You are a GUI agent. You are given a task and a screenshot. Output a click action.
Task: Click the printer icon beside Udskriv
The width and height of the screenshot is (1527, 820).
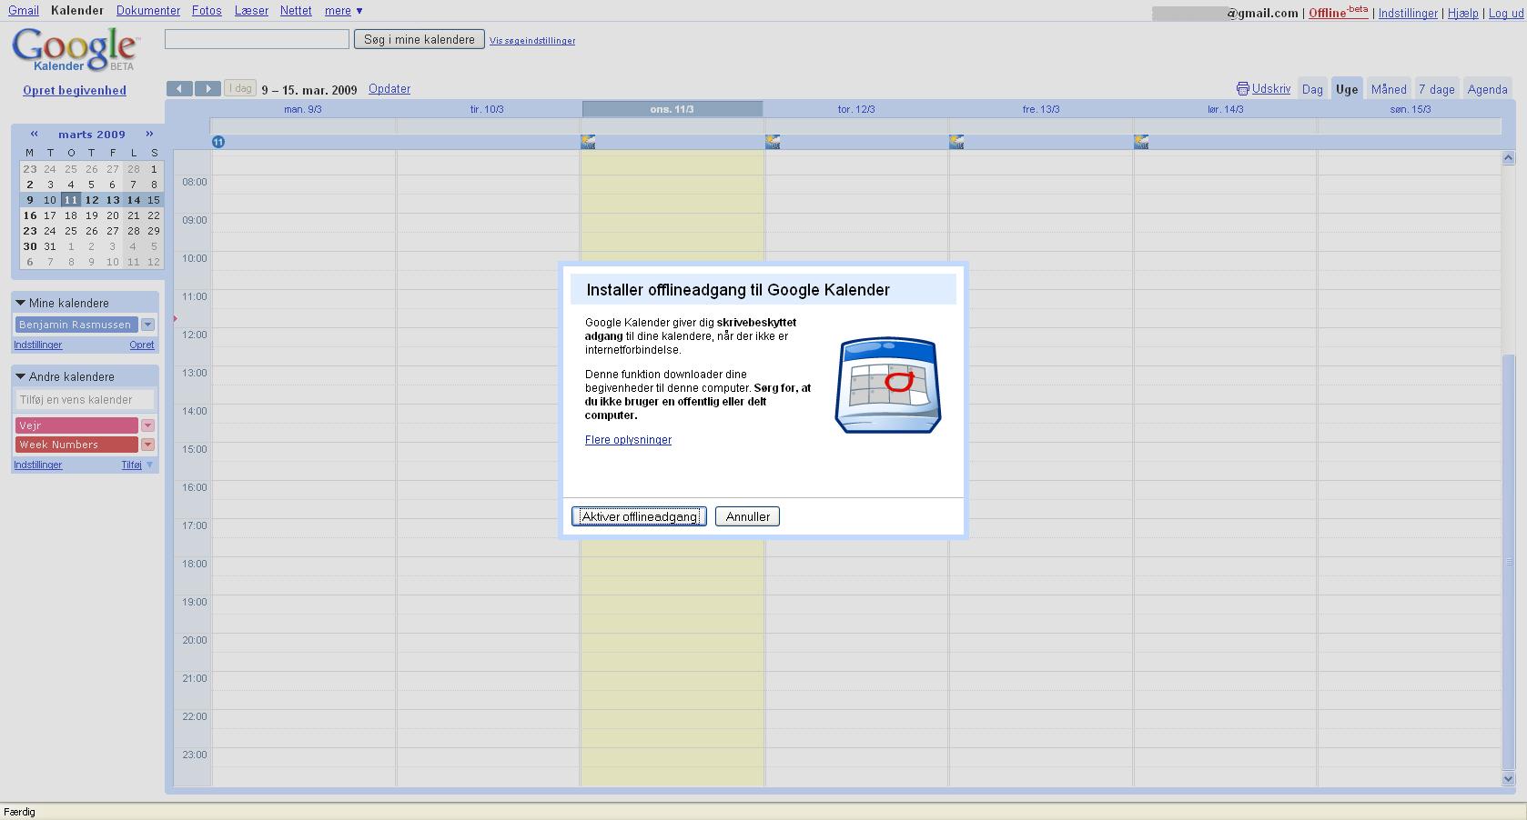tap(1242, 89)
